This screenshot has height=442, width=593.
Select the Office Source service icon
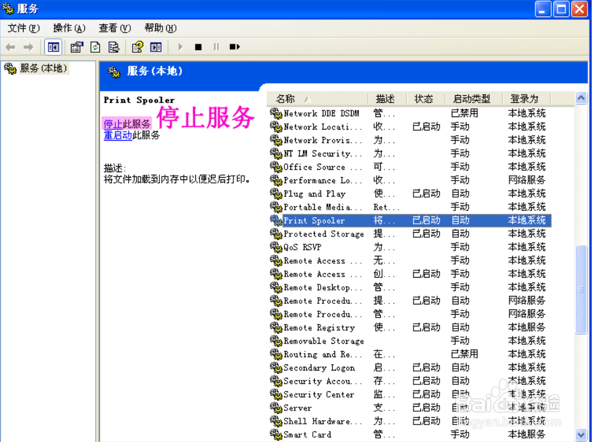tap(276, 167)
